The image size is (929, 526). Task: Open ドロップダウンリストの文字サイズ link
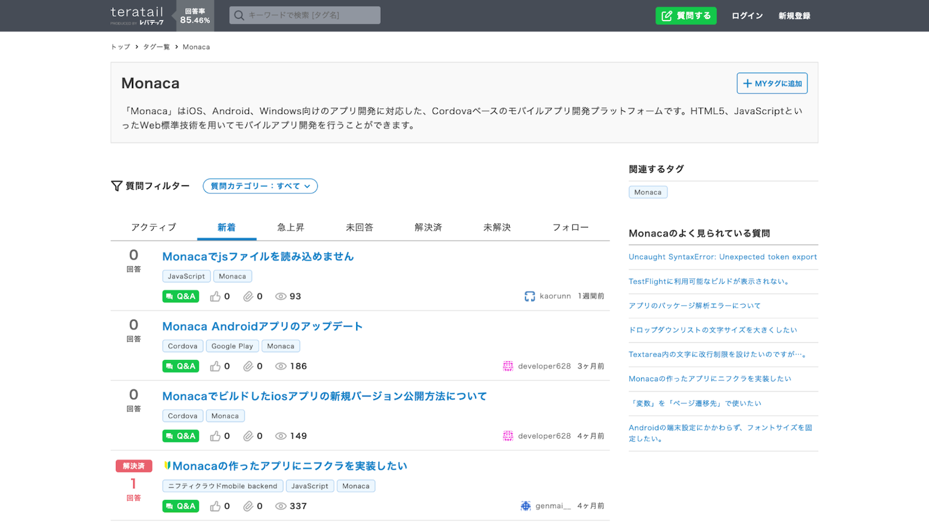(713, 330)
